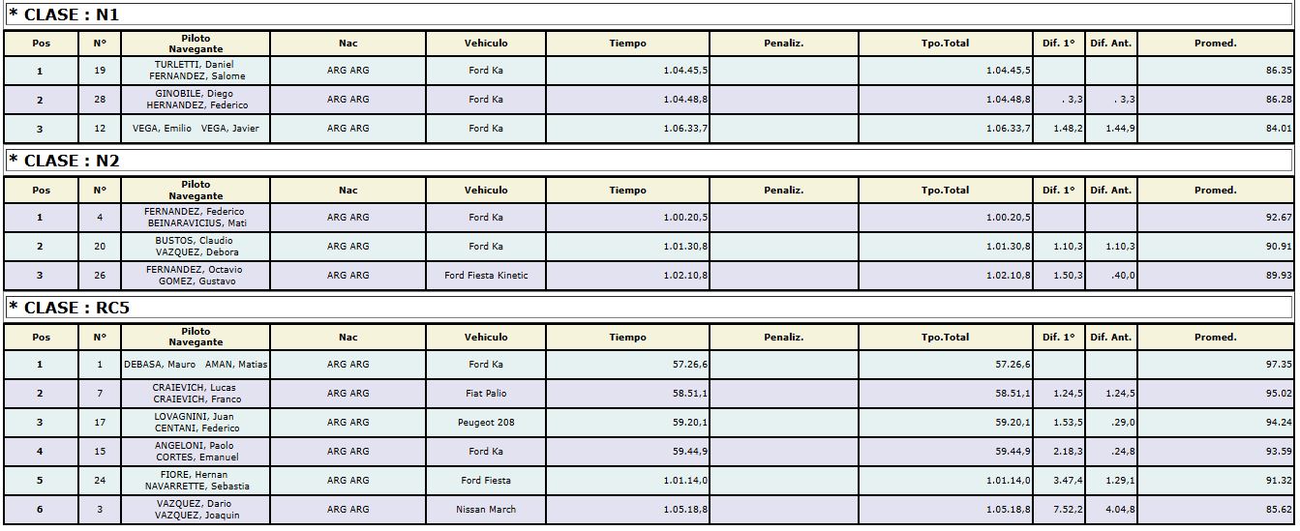Click the Vehiculo column header in RC5 table
This screenshot has height=531, width=1300.
pyautogui.click(x=486, y=338)
